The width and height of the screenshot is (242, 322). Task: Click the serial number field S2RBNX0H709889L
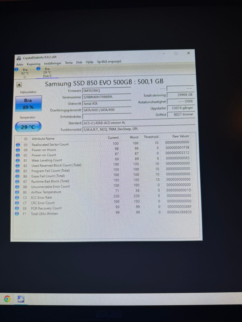[106, 97]
